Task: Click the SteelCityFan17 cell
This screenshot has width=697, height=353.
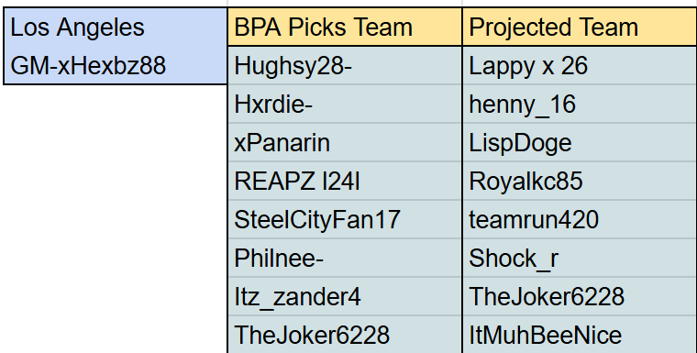Action: (x=345, y=220)
